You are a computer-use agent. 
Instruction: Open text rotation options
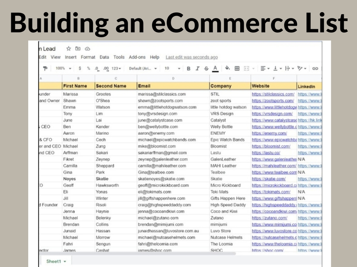pyautogui.click(x=302, y=68)
